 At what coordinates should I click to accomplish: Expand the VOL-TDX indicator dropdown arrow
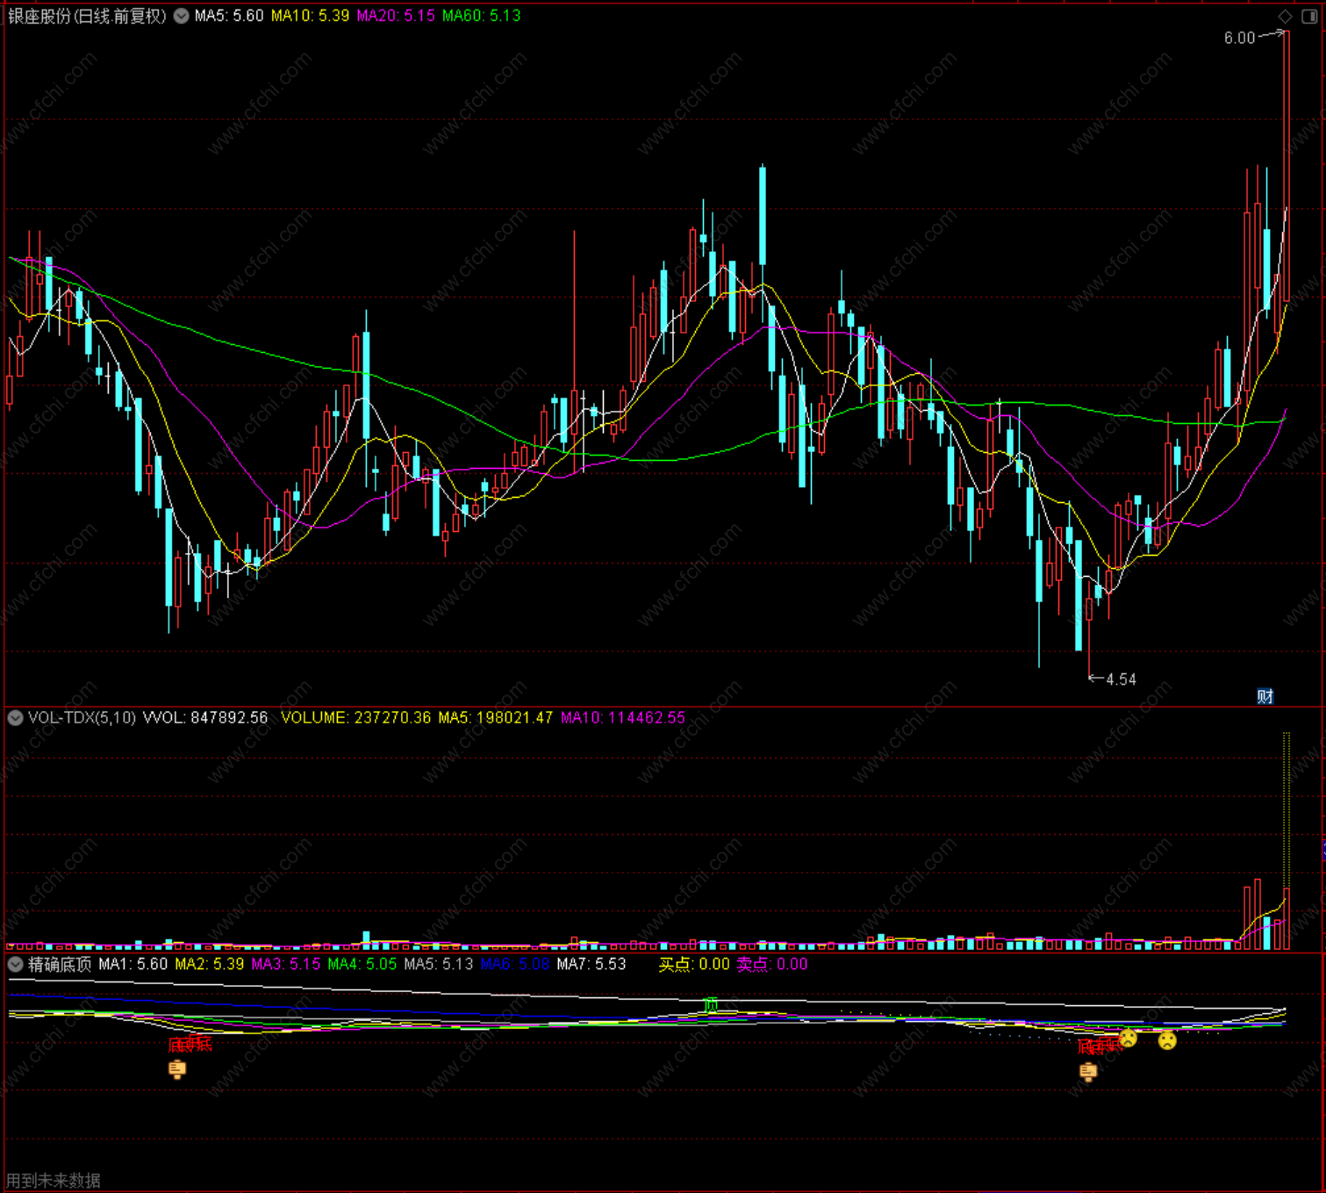[15, 718]
